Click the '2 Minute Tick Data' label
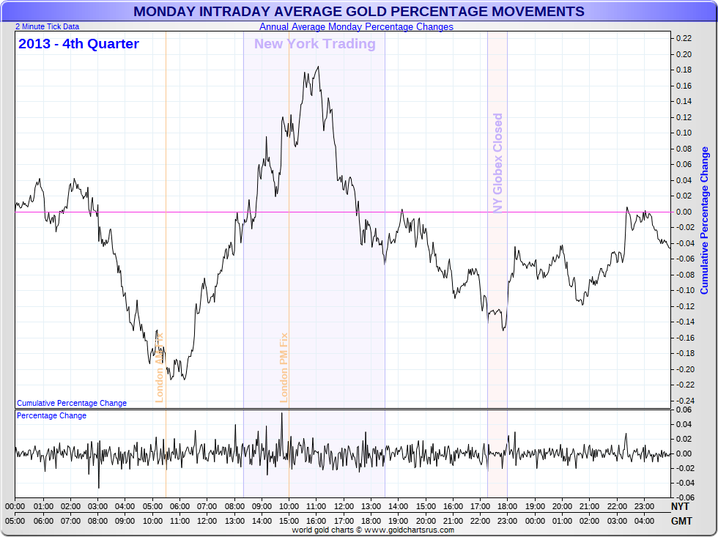This screenshot has height=537, width=718. [x=47, y=26]
